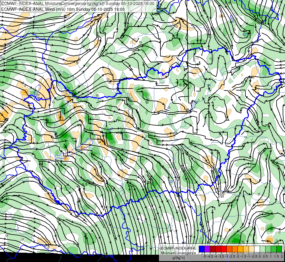The width and height of the screenshot is (285, 262).
Task: Click the -3.5 legend tick label
Action: (x=221, y=256)
